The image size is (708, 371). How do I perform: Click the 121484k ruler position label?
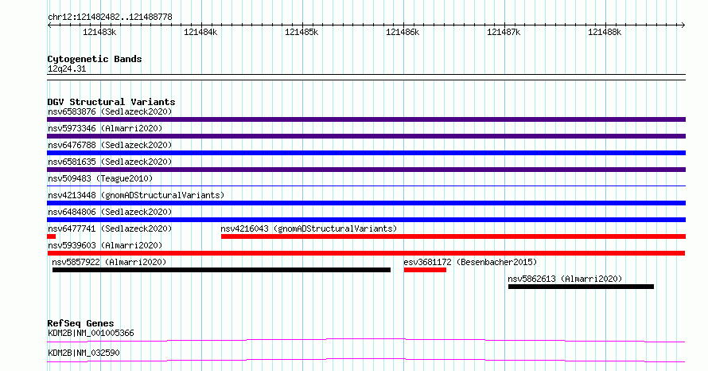pos(200,33)
